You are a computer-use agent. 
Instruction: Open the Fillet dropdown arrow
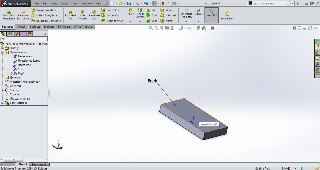(x=130, y=21)
